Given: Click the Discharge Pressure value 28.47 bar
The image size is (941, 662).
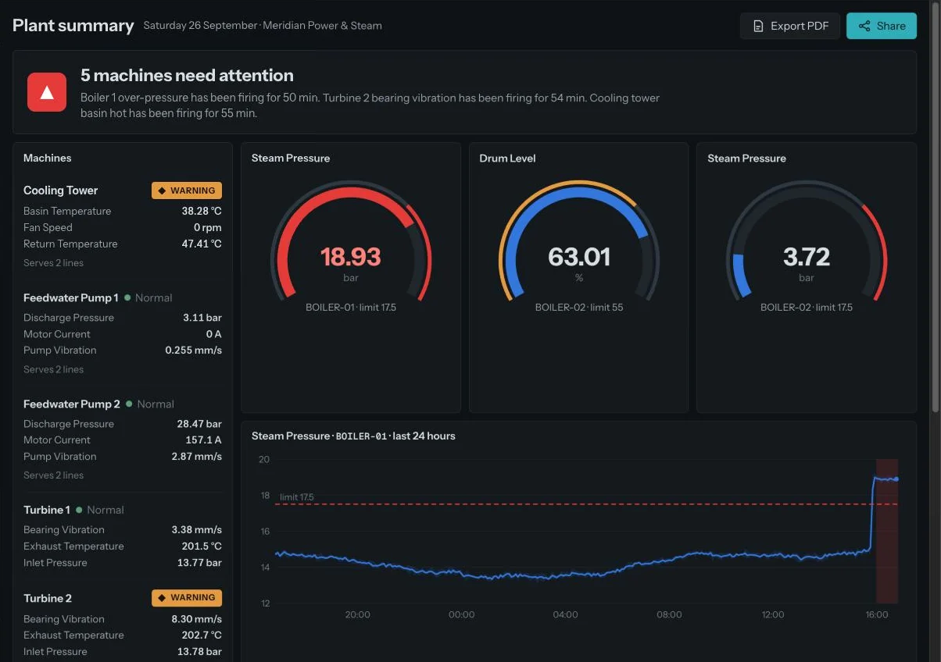Looking at the screenshot, I should click(199, 424).
